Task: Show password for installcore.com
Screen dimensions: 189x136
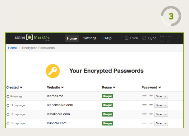Action: [x=161, y=114]
